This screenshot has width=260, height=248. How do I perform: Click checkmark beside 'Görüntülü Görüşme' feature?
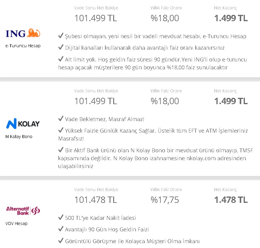pyautogui.click(x=61, y=240)
